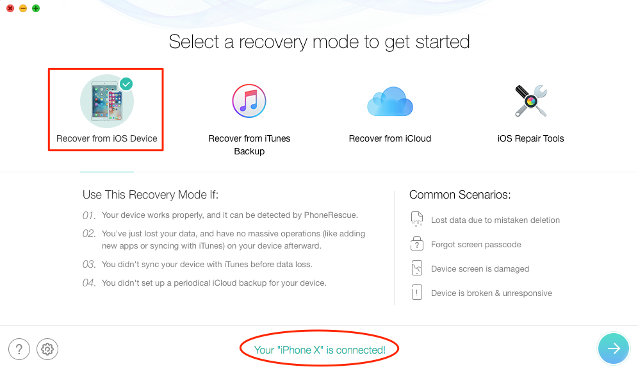Click 'Device screen is damaged' scenario text
Image resolution: width=638 pixels, height=369 pixels.
click(480, 269)
